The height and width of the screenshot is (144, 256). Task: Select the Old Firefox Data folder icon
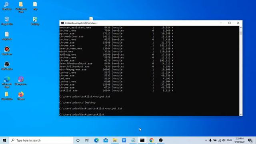[21, 7]
